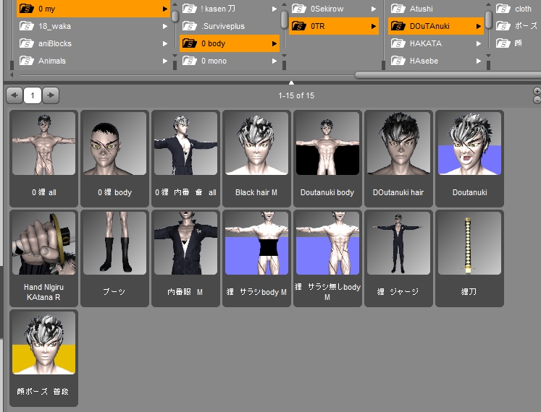Expand arrow next to Animals

pos(165,61)
